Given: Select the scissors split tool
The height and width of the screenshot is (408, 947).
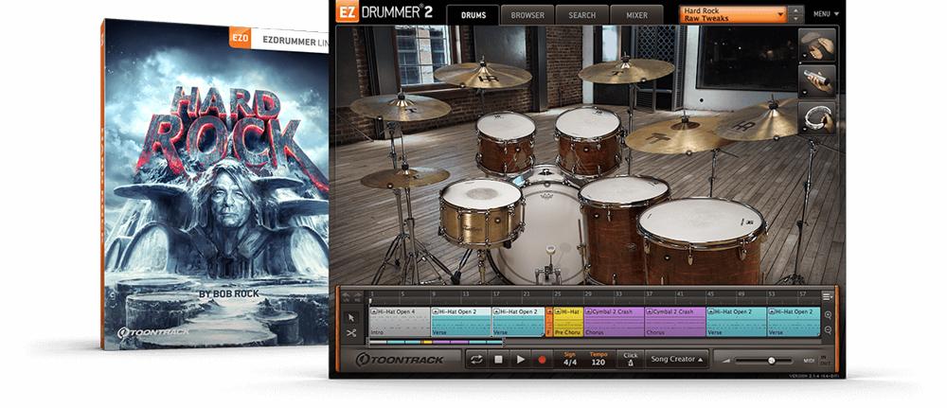Looking at the screenshot, I should click(351, 332).
